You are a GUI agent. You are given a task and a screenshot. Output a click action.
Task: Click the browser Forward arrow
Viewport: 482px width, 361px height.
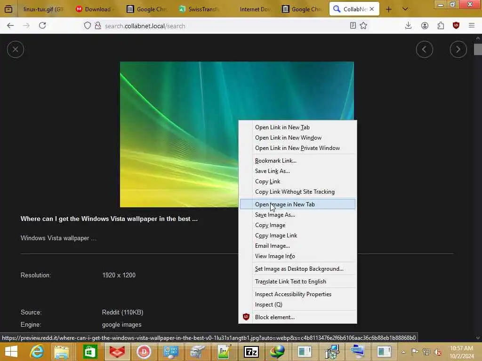click(26, 26)
